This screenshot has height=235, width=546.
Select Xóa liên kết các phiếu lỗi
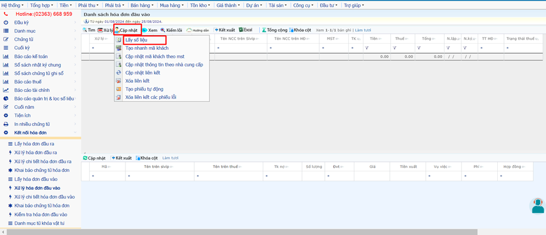point(151,97)
